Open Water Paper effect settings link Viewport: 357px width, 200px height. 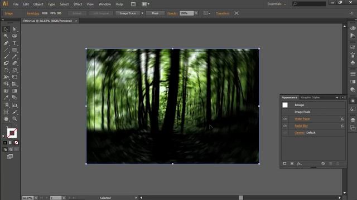point(302,119)
